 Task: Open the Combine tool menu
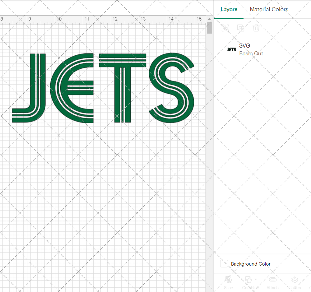250,282
